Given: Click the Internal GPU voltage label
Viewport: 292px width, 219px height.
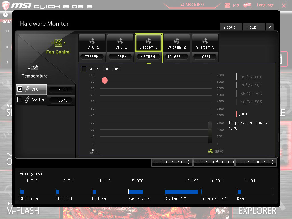Looking at the screenshot, I should 214,198.
